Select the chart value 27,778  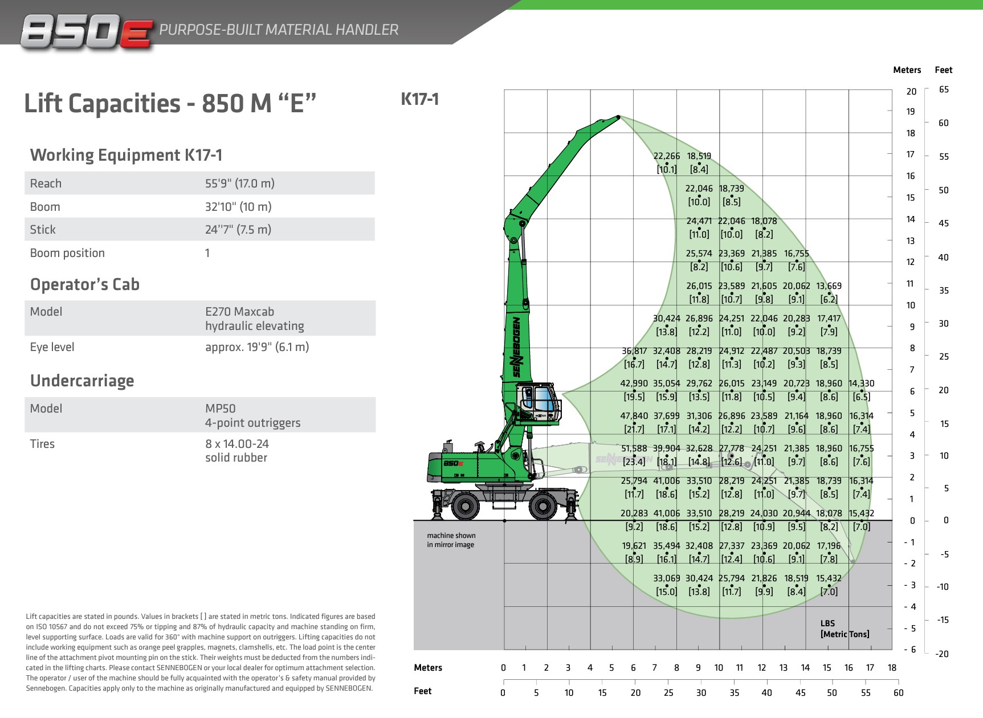tap(732, 448)
